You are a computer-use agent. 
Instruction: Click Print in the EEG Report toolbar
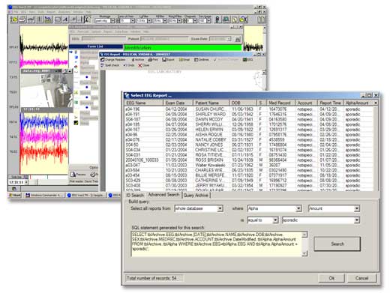point(153,60)
